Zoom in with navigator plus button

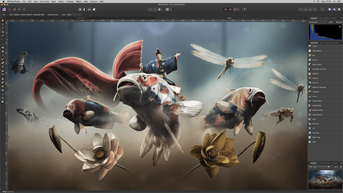coord(341,167)
